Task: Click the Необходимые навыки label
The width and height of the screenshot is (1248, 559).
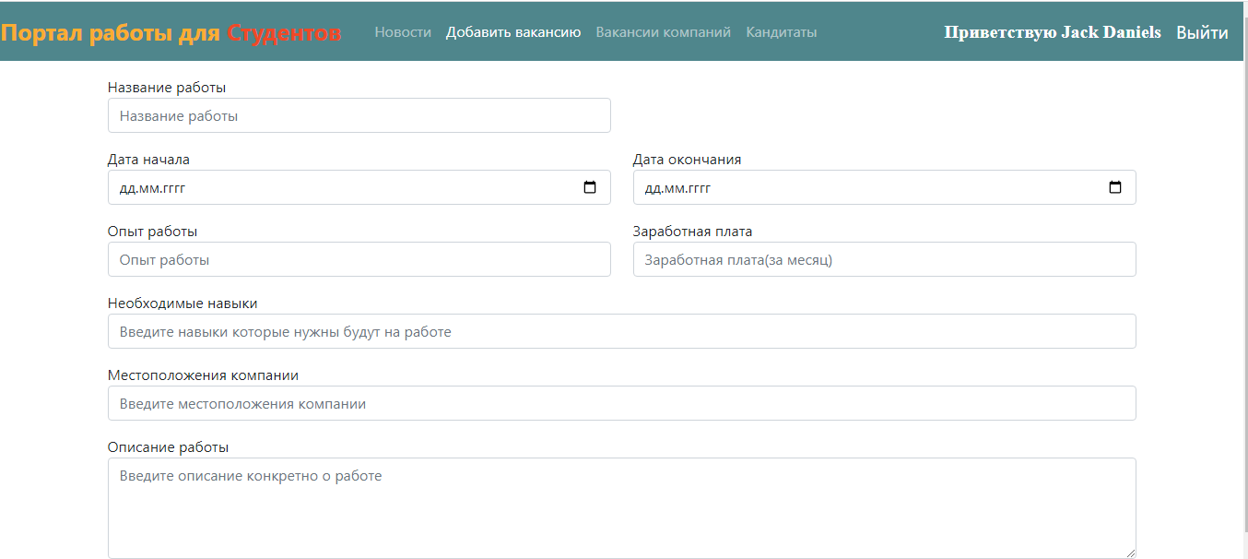Action: [182, 303]
